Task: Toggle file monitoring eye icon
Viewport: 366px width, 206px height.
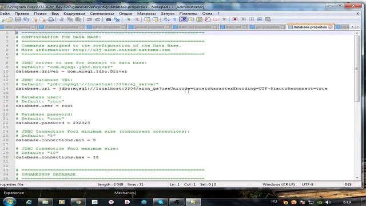Action: click(224, 19)
